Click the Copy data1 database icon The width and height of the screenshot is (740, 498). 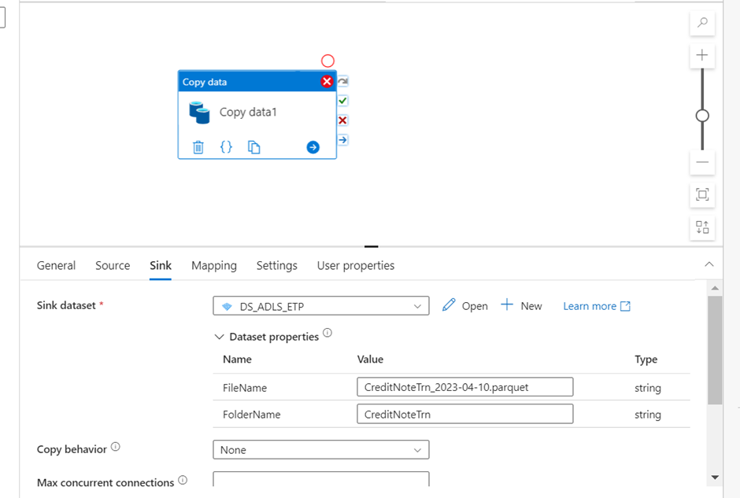coord(199,113)
